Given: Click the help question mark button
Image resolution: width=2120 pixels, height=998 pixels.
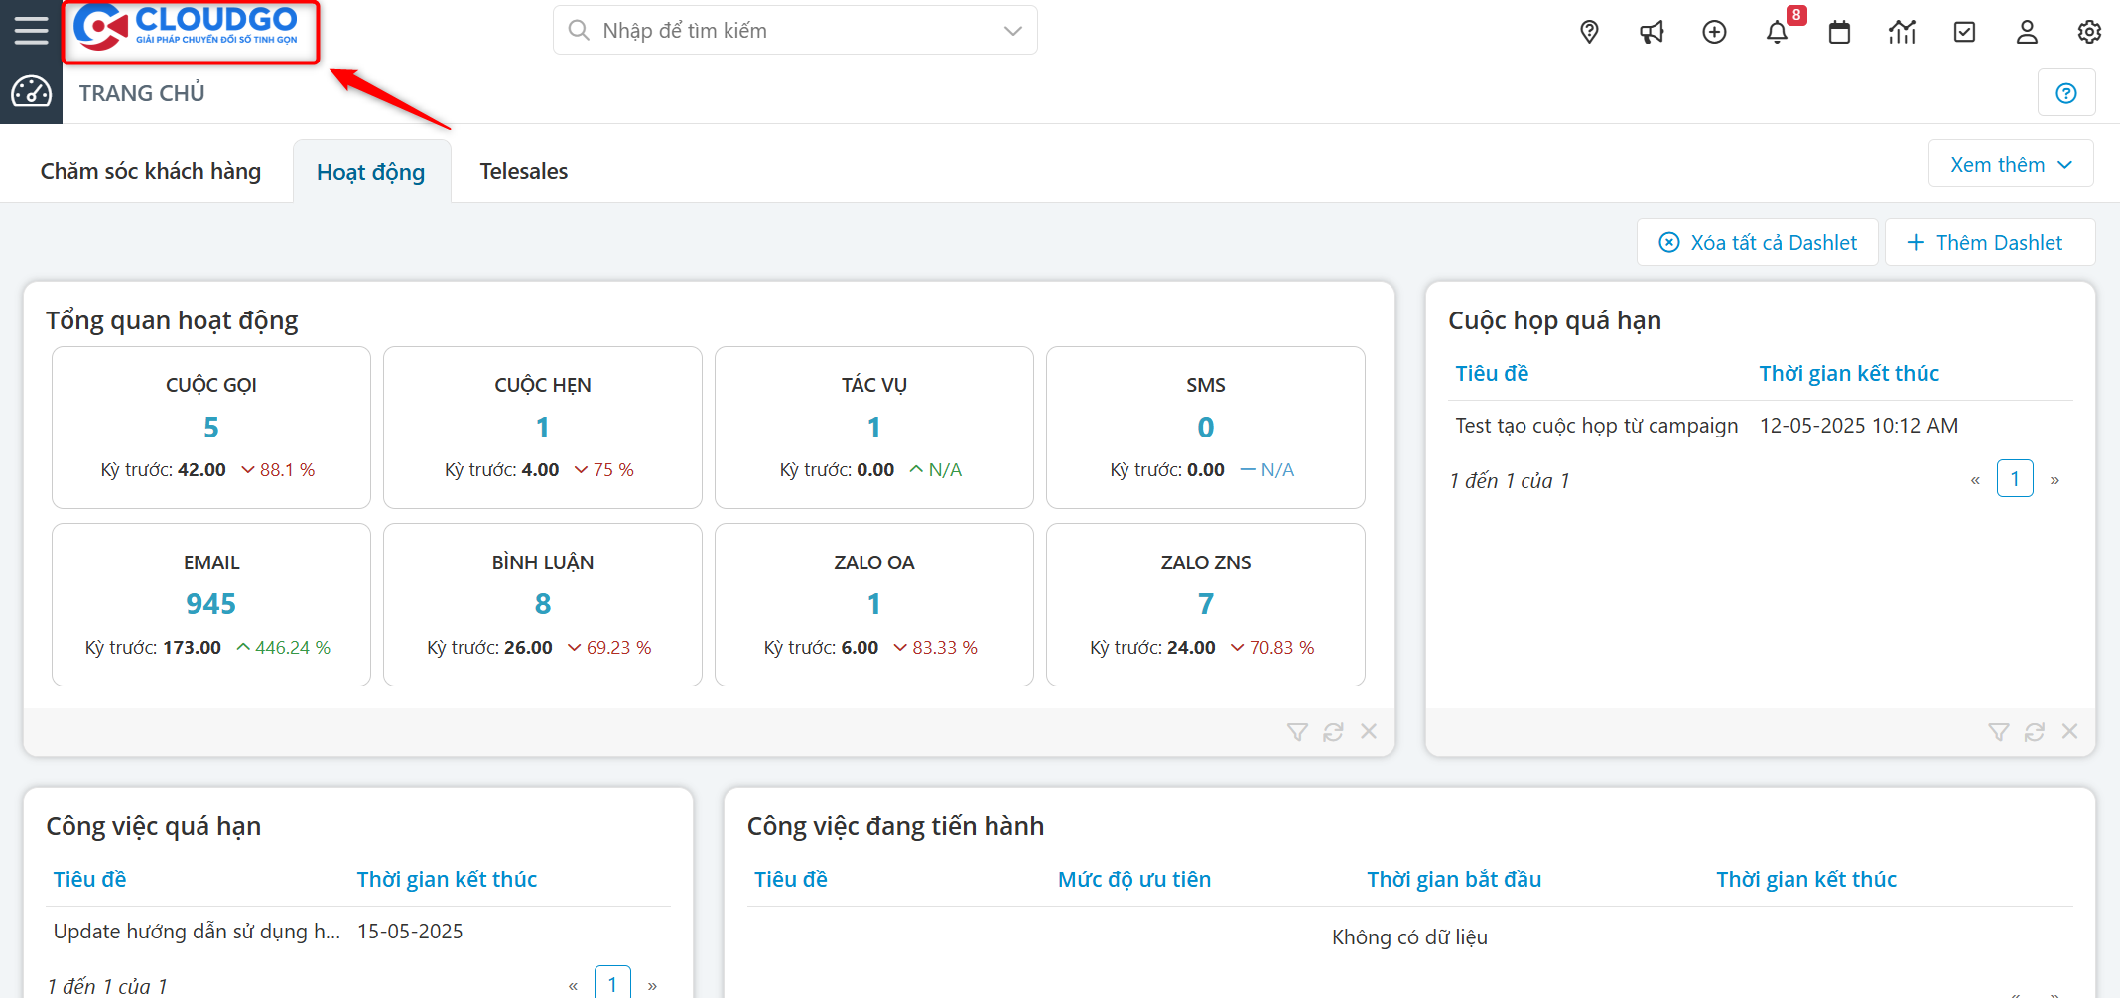Looking at the screenshot, I should tap(2066, 93).
